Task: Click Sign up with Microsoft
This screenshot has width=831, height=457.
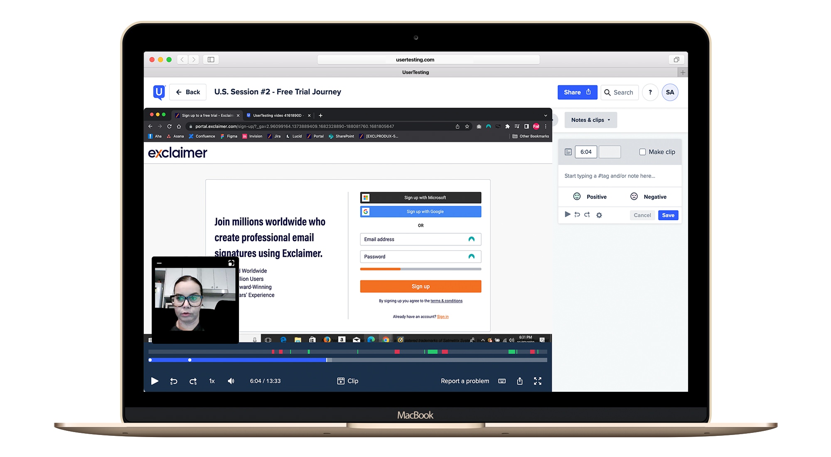Action: click(x=420, y=198)
